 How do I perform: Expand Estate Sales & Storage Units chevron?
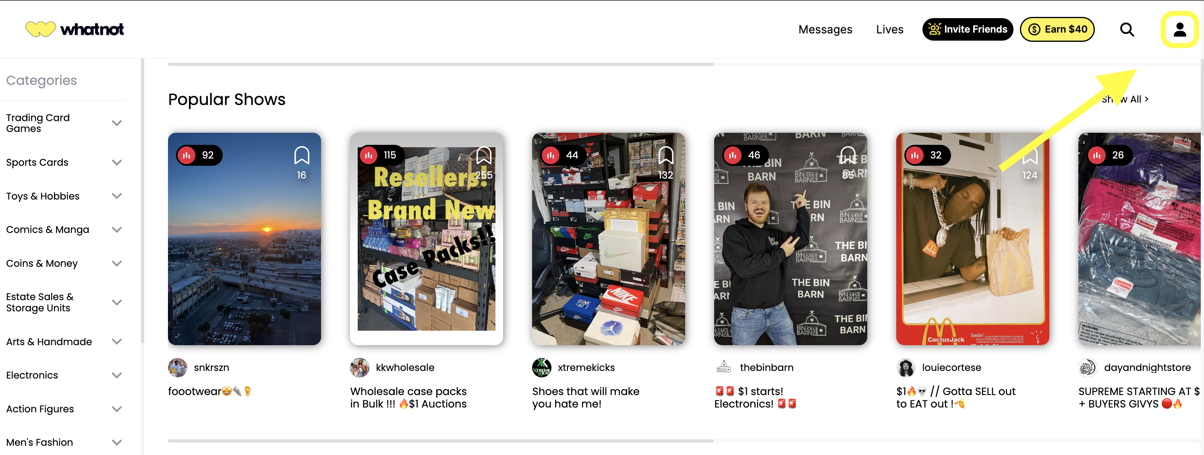point(117,303)
